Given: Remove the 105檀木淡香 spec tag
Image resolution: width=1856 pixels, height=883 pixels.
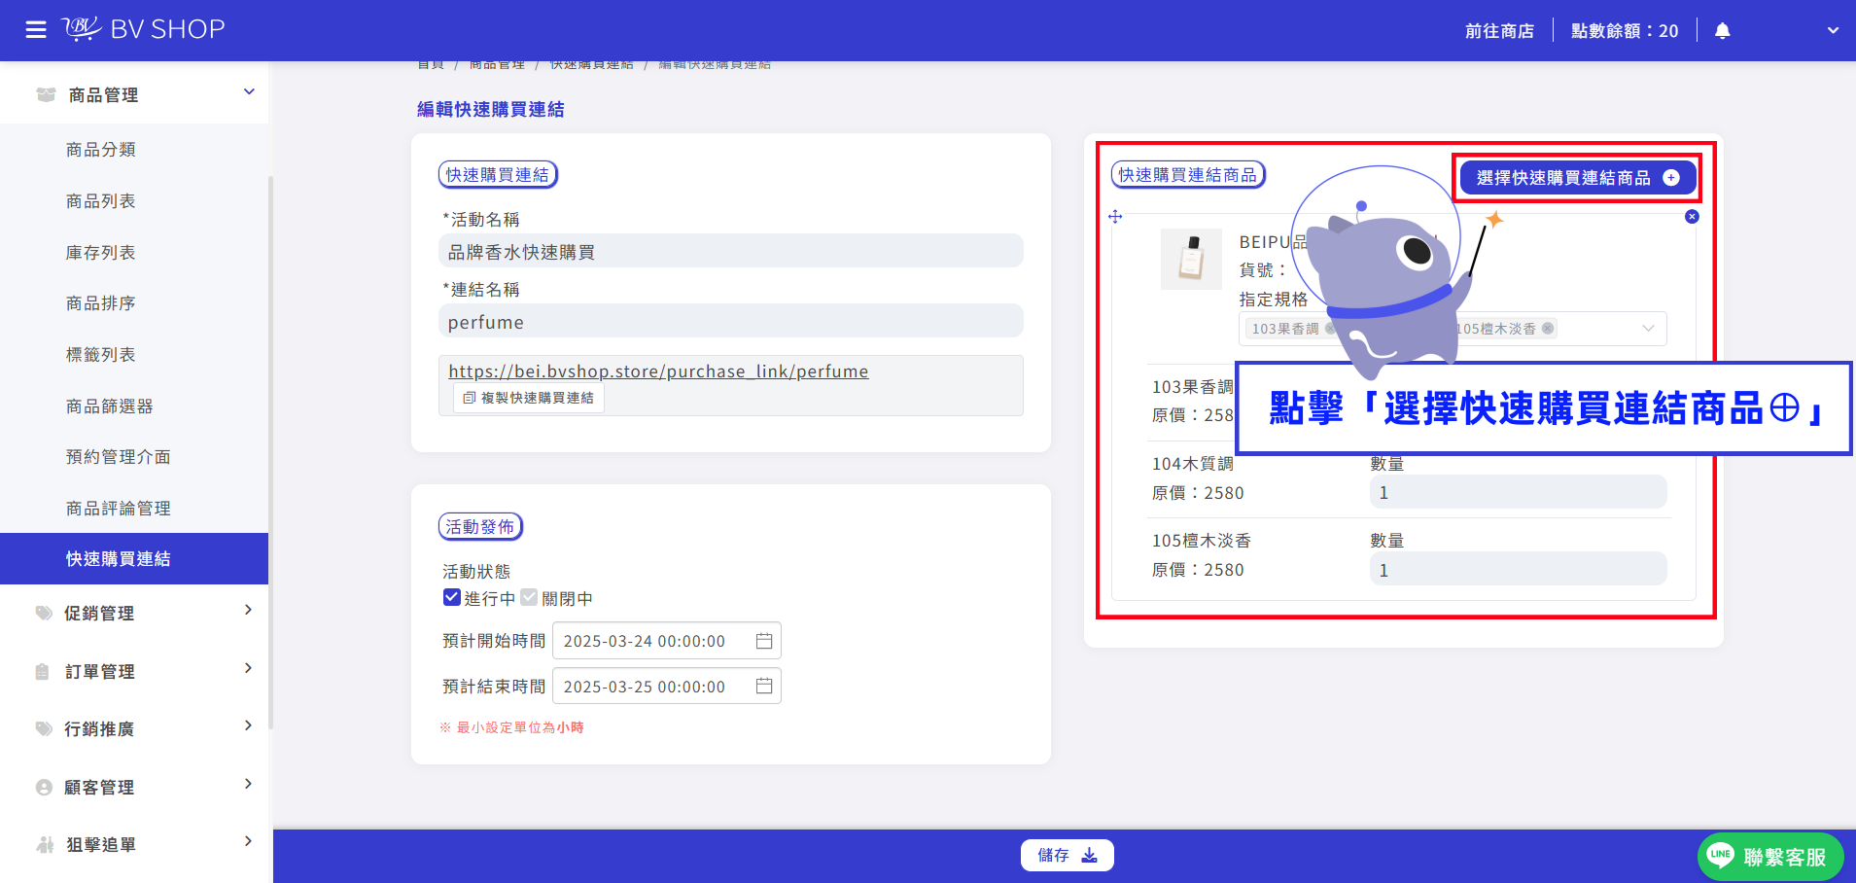Looking at the screenshot, I should point(1548,329).
